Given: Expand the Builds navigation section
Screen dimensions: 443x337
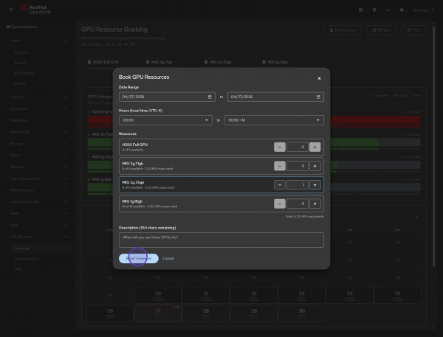Looking at the screenshot, I should tap(38, 156).
